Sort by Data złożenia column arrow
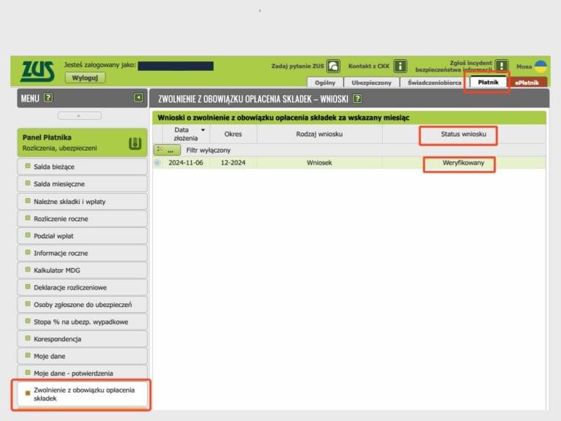Screen dimensions: 561x421 (x=202, y=129)
